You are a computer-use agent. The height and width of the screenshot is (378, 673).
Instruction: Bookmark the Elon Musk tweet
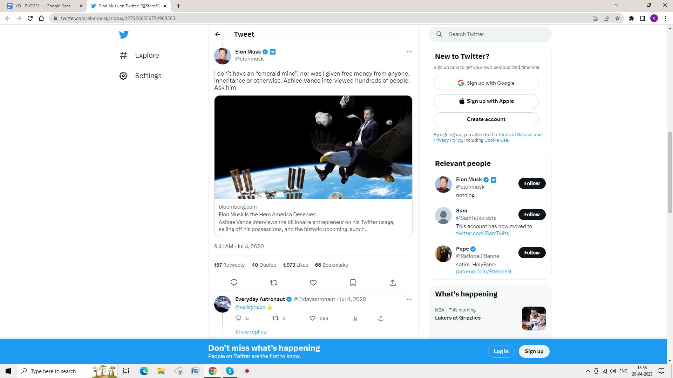(x=353, y=282)
